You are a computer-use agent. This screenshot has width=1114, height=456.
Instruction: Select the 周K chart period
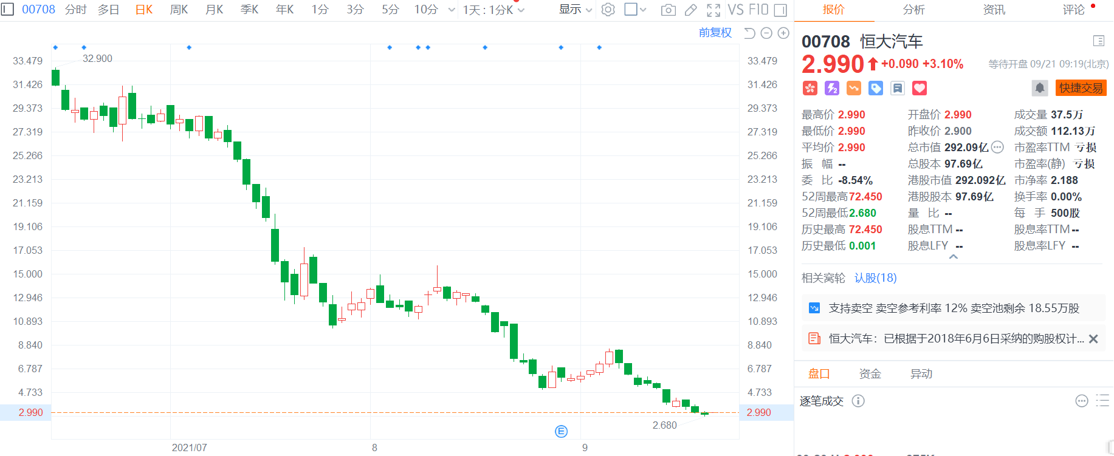click(x=179, y=10)
